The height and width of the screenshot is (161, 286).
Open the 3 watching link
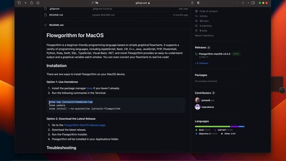tap(206, 26)
